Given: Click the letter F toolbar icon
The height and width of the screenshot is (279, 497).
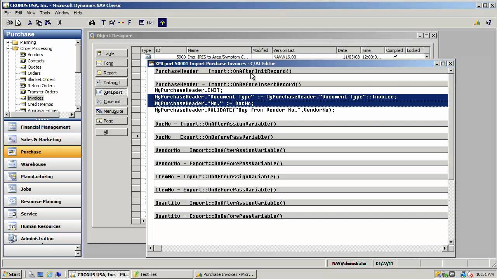Looking at the screenshot, I should coord(130,23).
